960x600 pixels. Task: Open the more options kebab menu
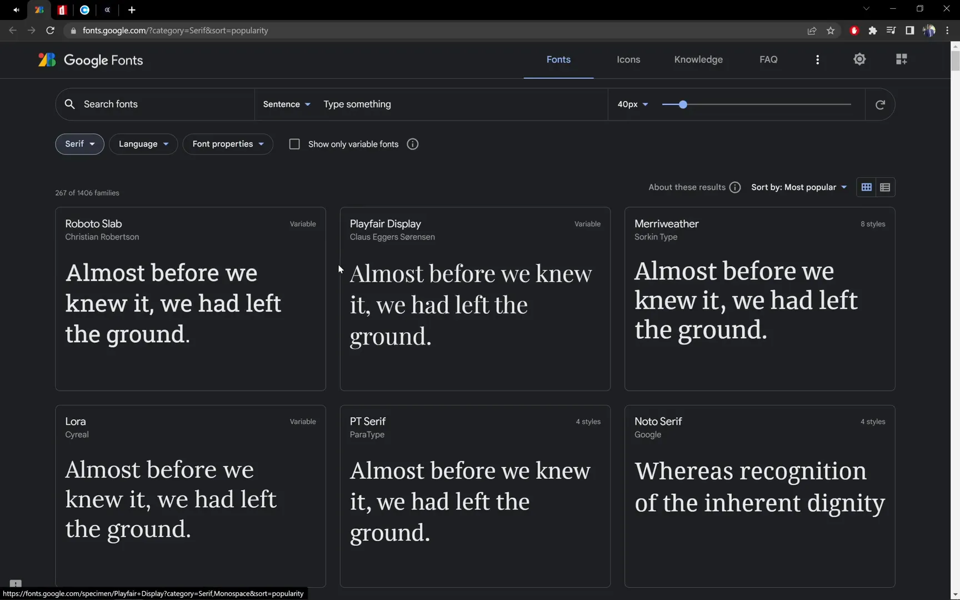tap(817, 59)
